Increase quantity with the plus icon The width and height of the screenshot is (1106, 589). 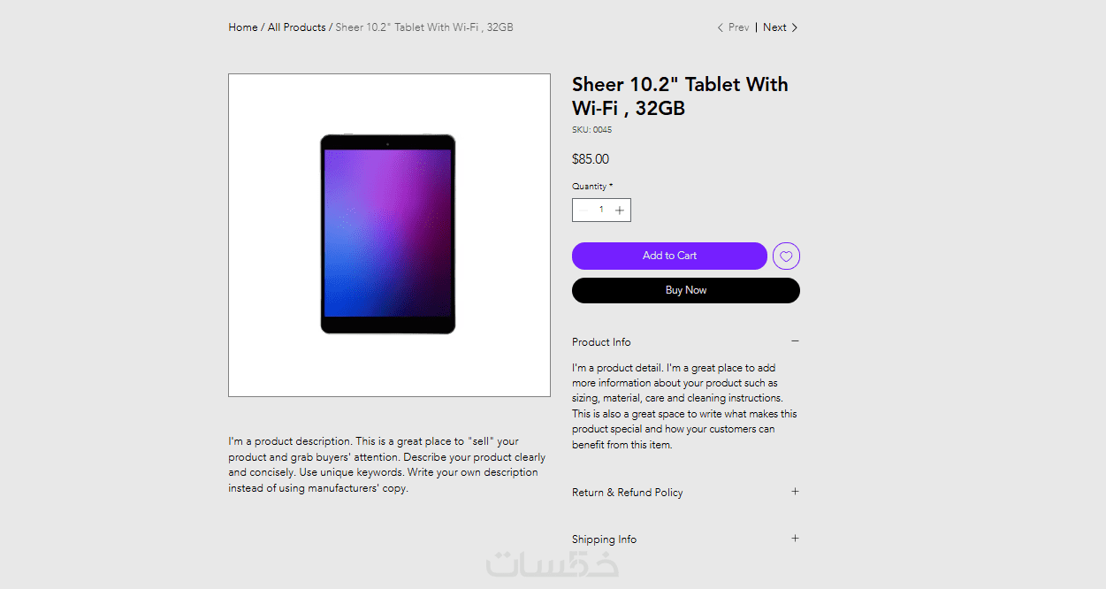click(x=620, y=210)
